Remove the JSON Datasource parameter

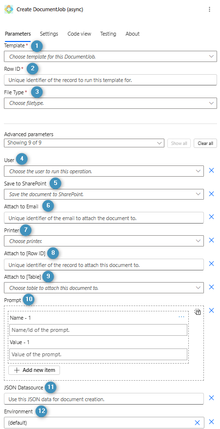pos(211,398)
